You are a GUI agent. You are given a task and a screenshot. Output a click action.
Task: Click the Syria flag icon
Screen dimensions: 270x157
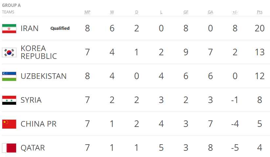(9, 100)
